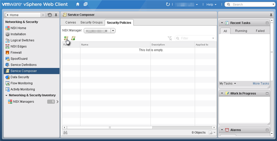
Task: Open the More Tasks link
Action: (x=261, y=84)
